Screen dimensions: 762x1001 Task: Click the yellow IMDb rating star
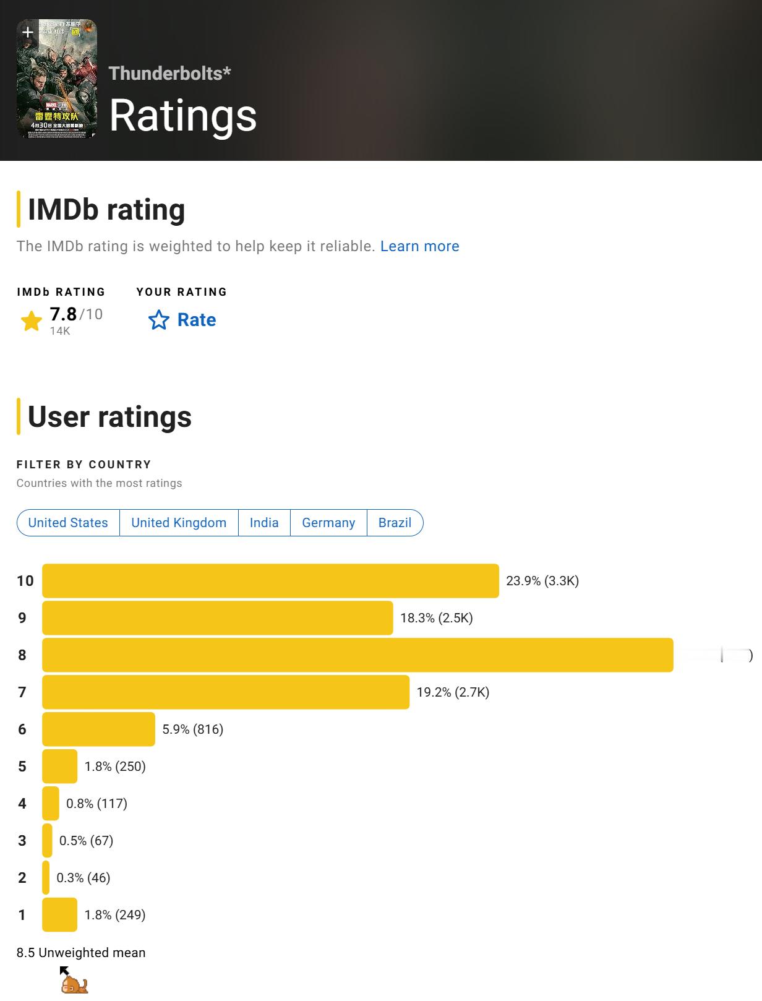31,321
